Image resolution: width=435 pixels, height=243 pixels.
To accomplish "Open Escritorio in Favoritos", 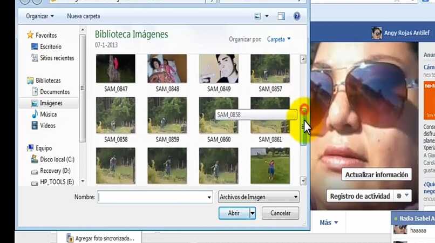I will pos(50,47).
